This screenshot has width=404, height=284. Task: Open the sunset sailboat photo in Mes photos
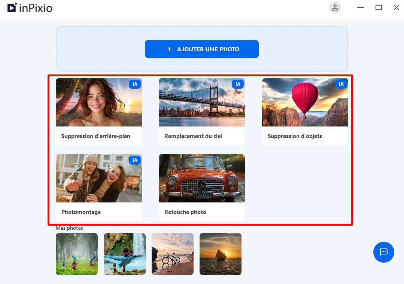pos(221,254)
